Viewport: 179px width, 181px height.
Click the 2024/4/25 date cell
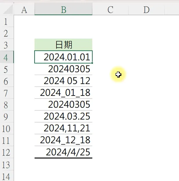point(64,152)
